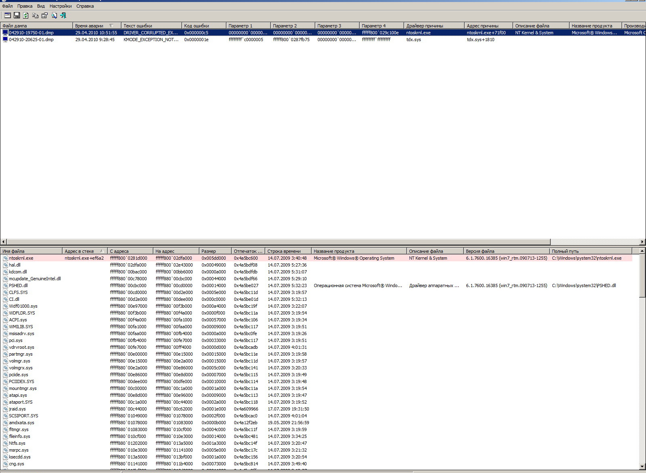
Task: Click the Copy selected items icon
Action: (35, 15)
